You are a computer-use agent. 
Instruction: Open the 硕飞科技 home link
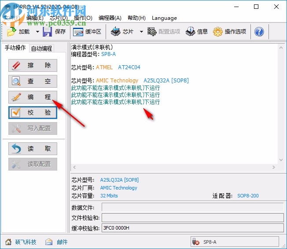point(26,242)
